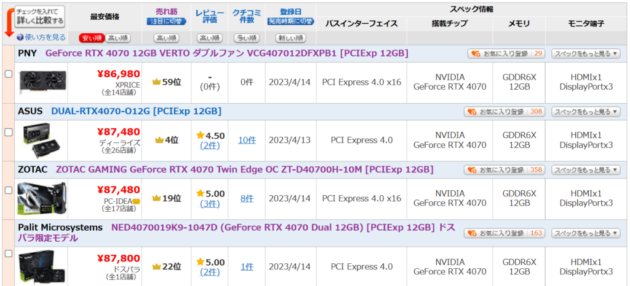This screenshot has width=630, height=286.
Task: Click the 登録日 column header
Action: [290, 12]
